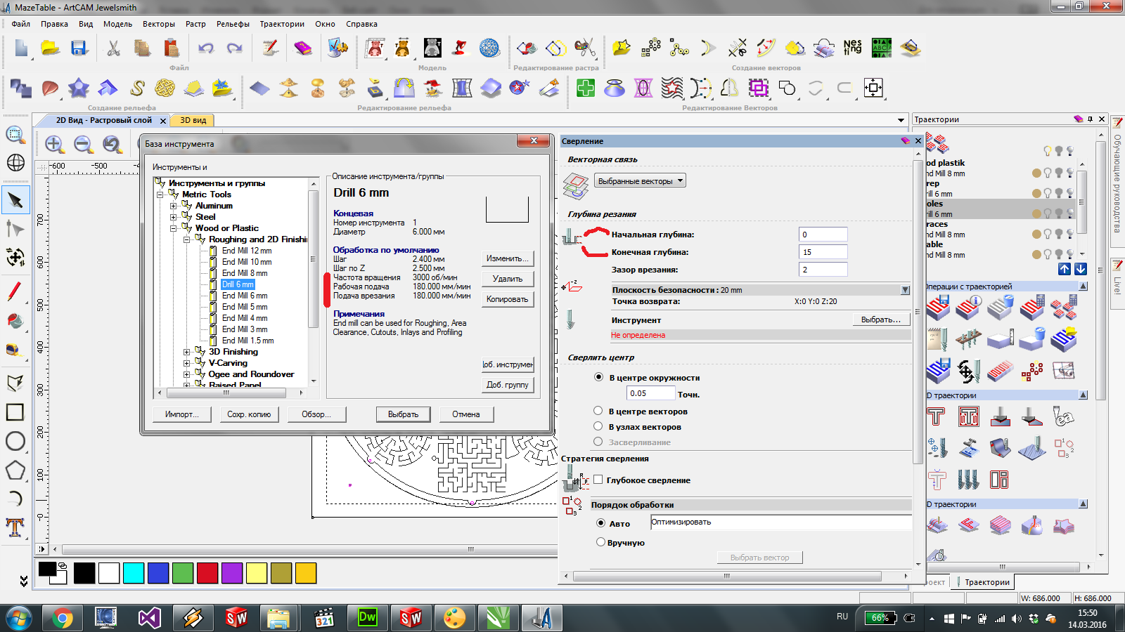Click the blue star relief tool icon
The height and width of the screenshot is (632, 1125).
[79, 88]
